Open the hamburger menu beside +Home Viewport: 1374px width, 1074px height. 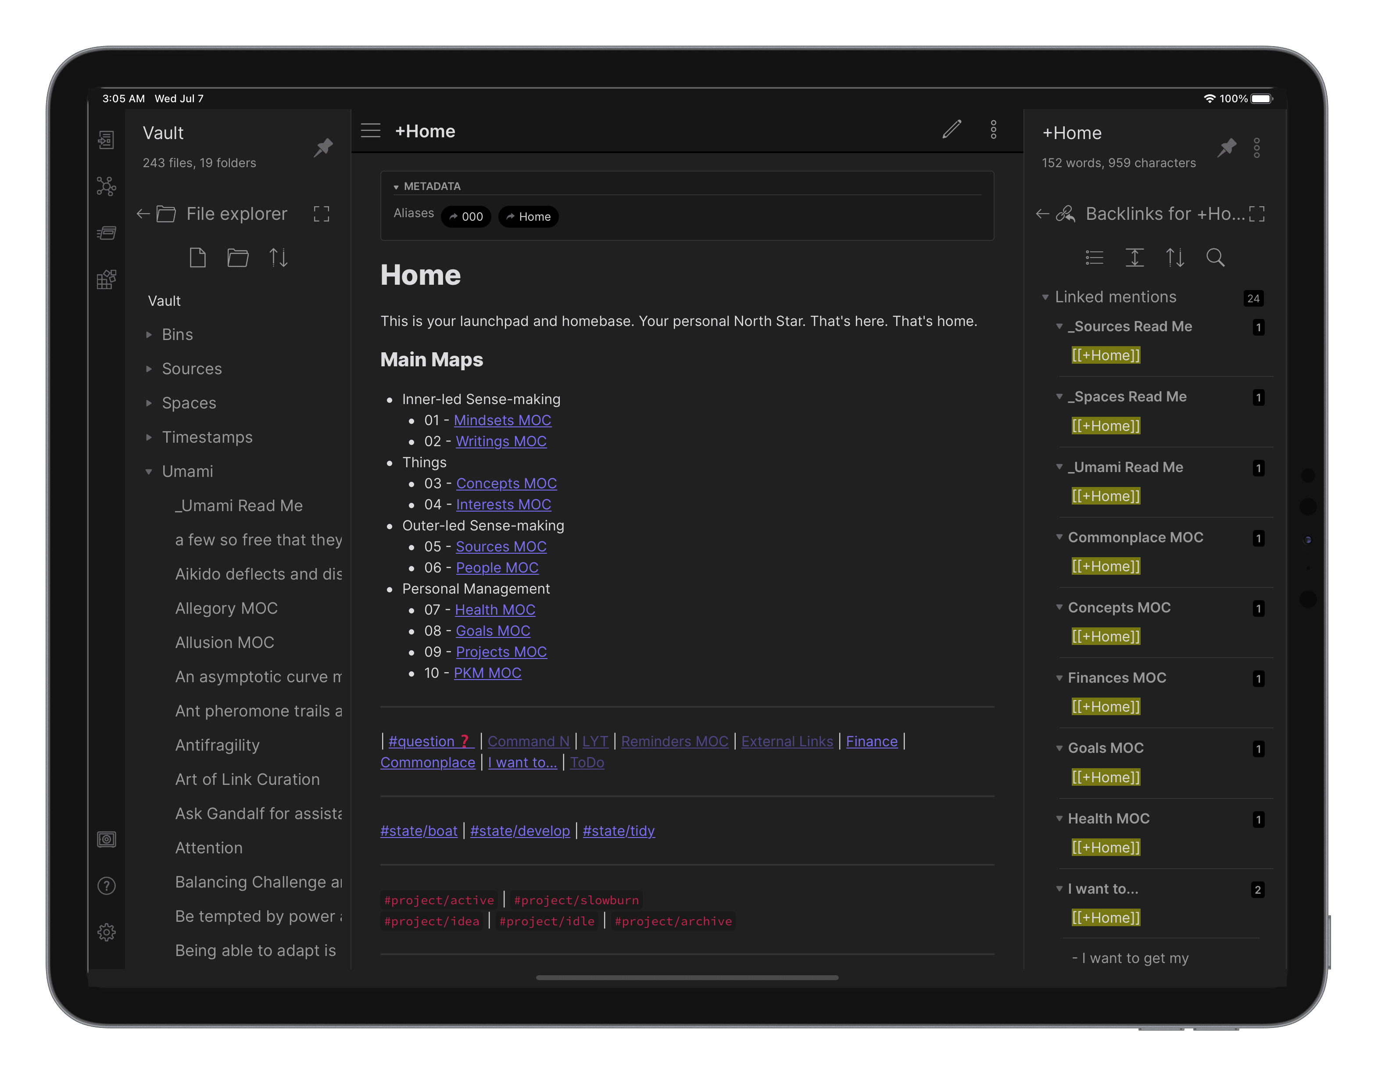pos(371,131)
